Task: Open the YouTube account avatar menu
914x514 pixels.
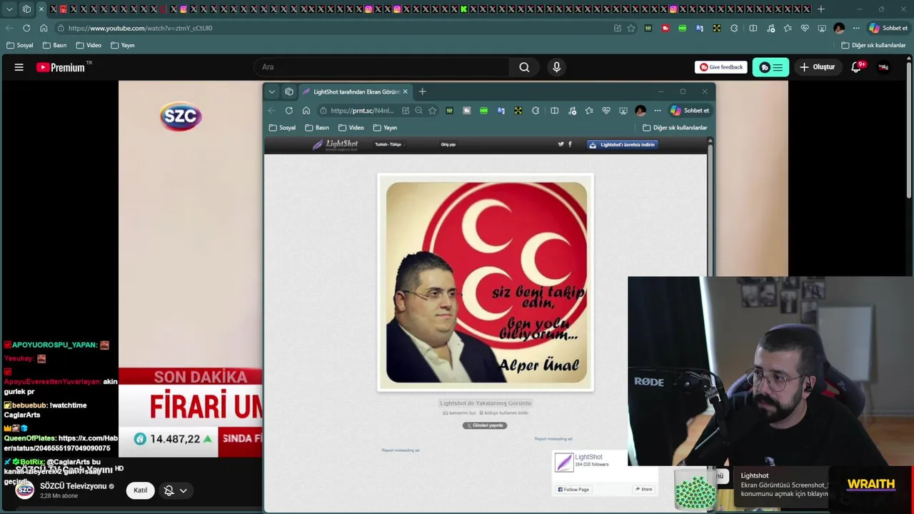Action: point(884,67)
